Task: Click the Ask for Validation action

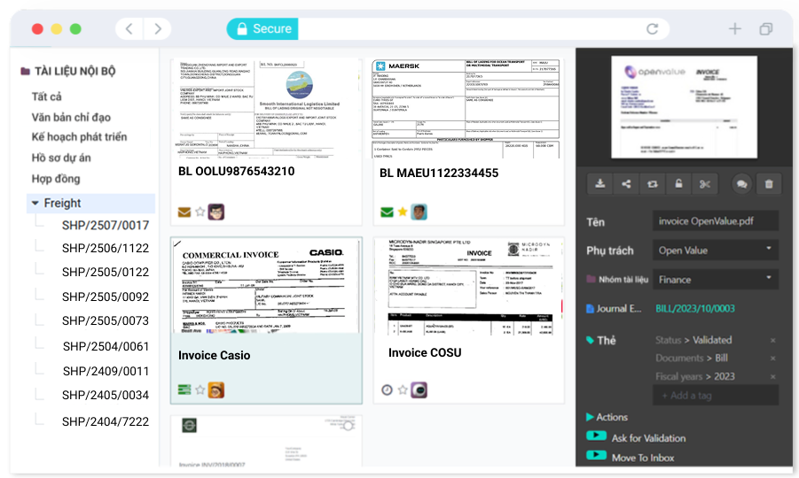Action: (x=648, y=438)
